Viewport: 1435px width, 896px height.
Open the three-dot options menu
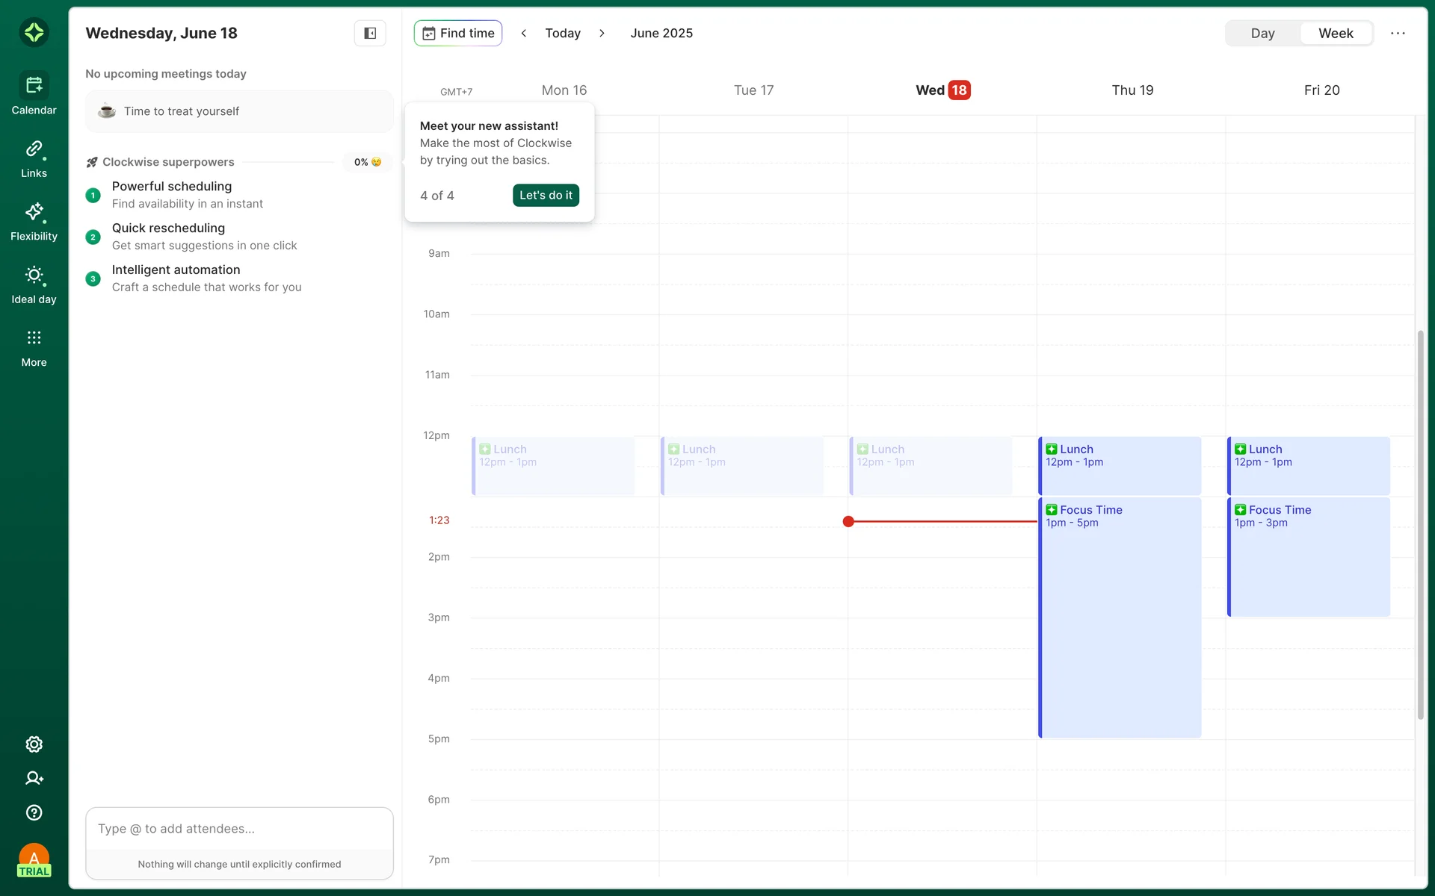click(x=1398, y=33)
